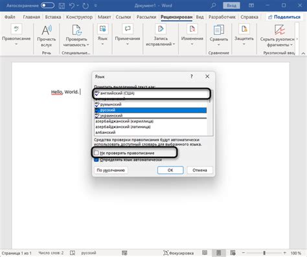Click the Undo arrow icon
This screenshot has width=307, height=257.
point(72,6)
